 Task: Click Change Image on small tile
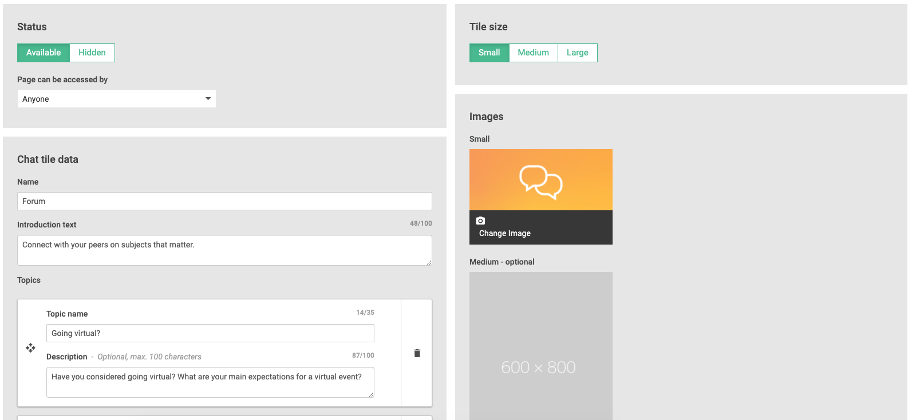(505, 233)
